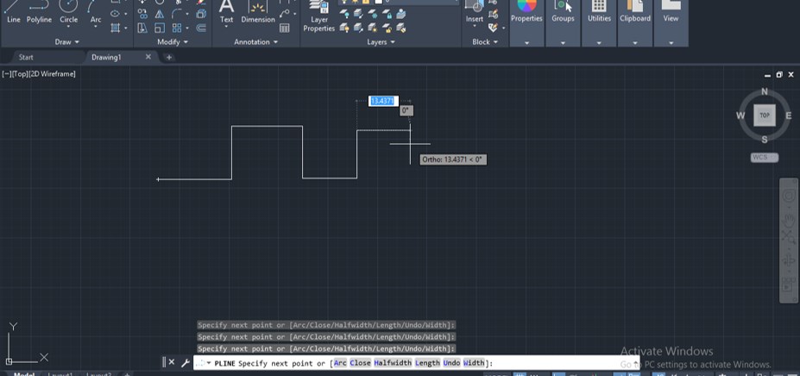Screen dimensions: 800x376
Task: Open the Circle tool dropdown arrow
Action: click(69, 28)
